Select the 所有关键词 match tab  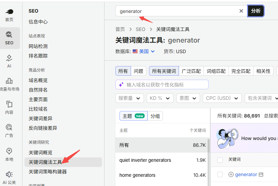(164, 71)
